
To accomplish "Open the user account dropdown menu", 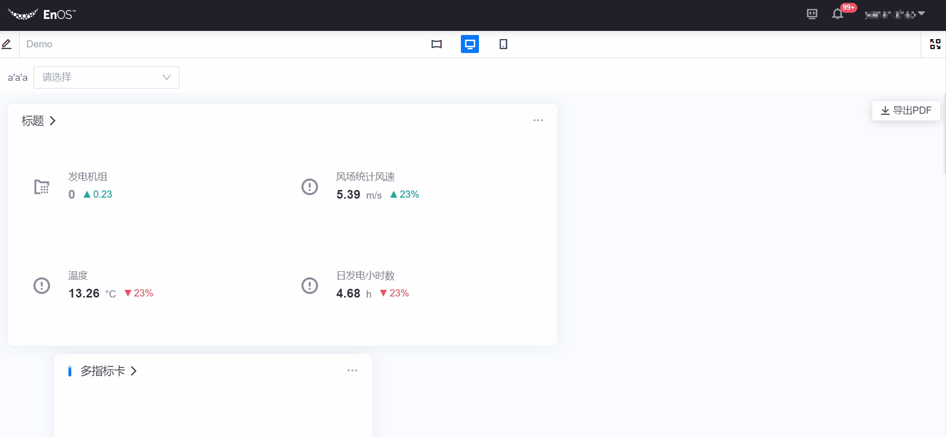I will click(894, 14).
